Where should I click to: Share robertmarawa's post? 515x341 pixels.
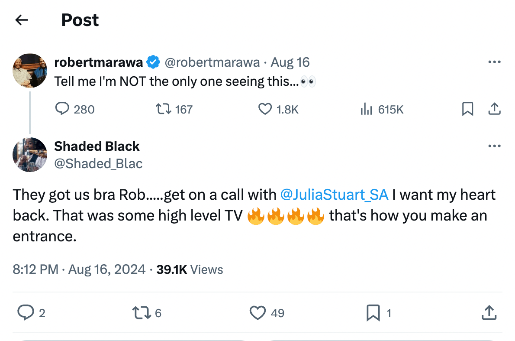point(494,109)
